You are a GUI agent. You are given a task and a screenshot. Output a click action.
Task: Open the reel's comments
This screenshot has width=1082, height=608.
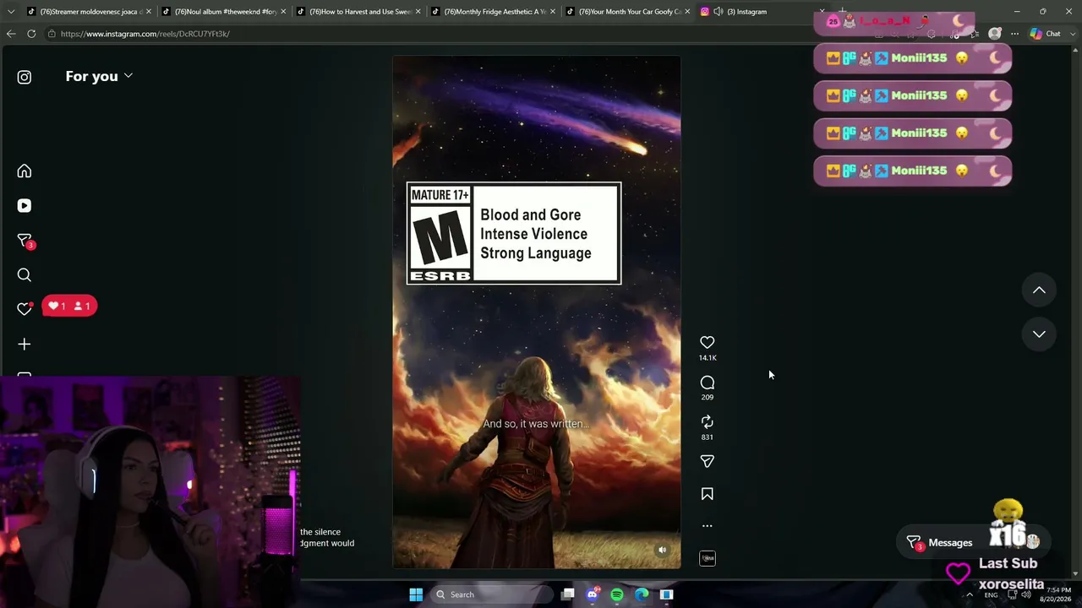(708, 383)
